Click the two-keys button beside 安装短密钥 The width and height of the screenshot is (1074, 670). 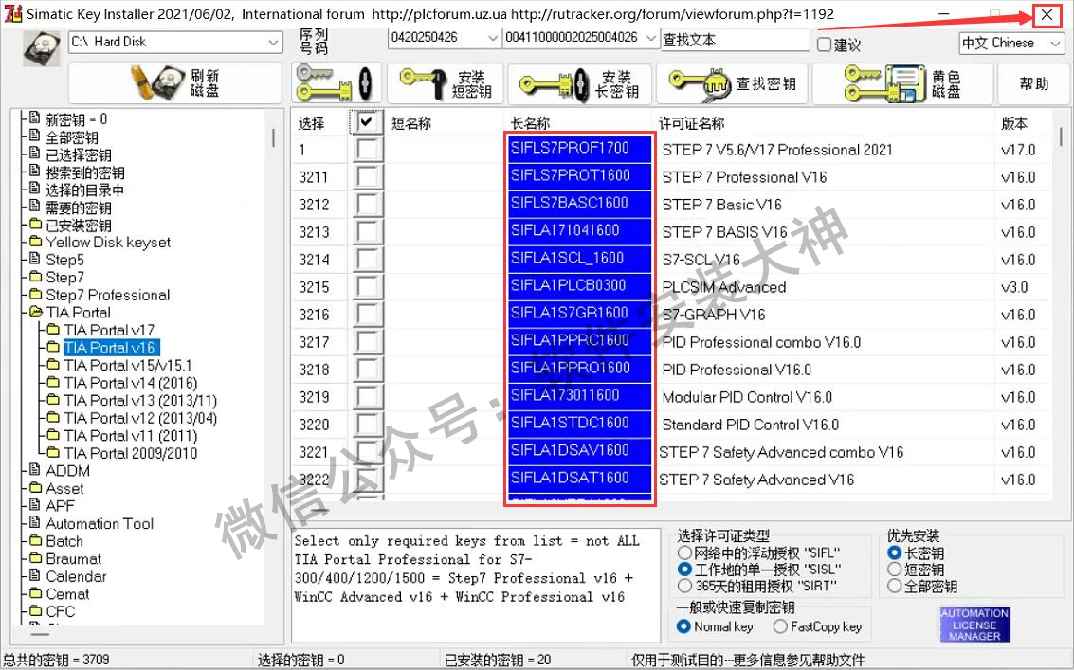click(x=336, y=82)
